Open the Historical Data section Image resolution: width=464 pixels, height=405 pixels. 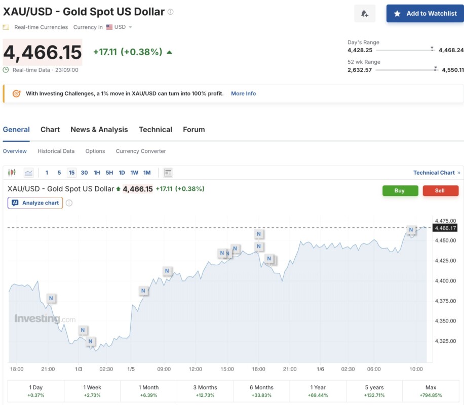click(56, 151)
